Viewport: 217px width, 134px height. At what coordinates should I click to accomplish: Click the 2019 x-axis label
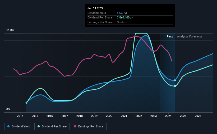pos(94,116)
